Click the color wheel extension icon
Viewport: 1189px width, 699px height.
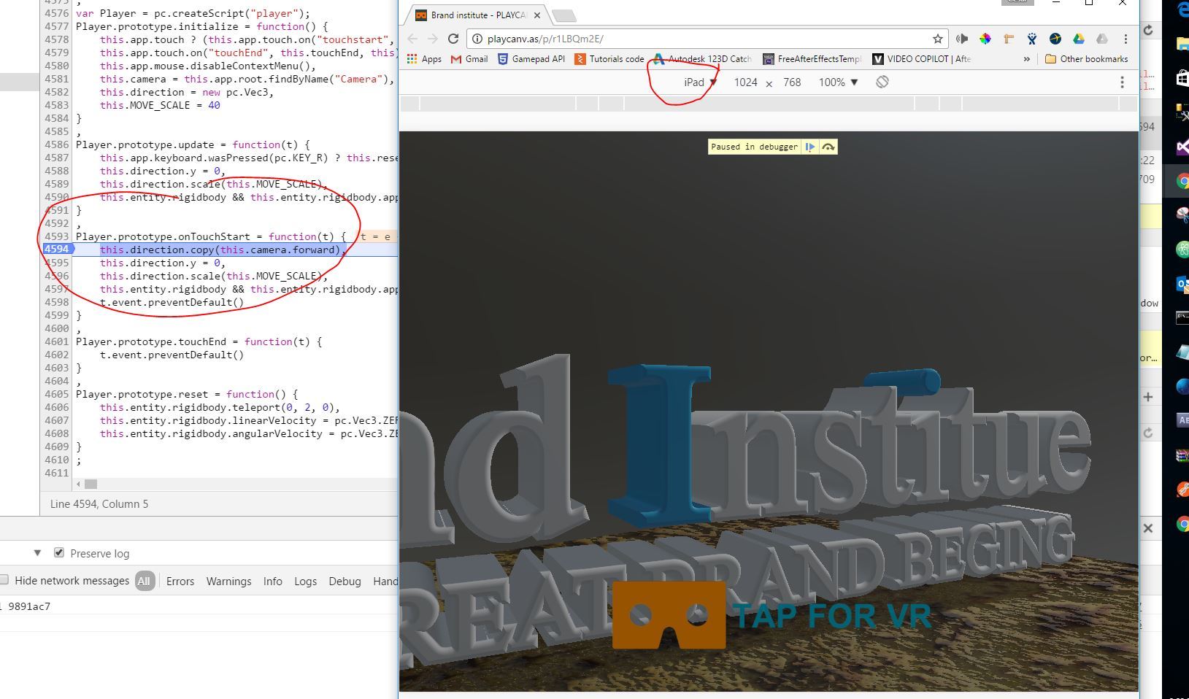point(985,39)
